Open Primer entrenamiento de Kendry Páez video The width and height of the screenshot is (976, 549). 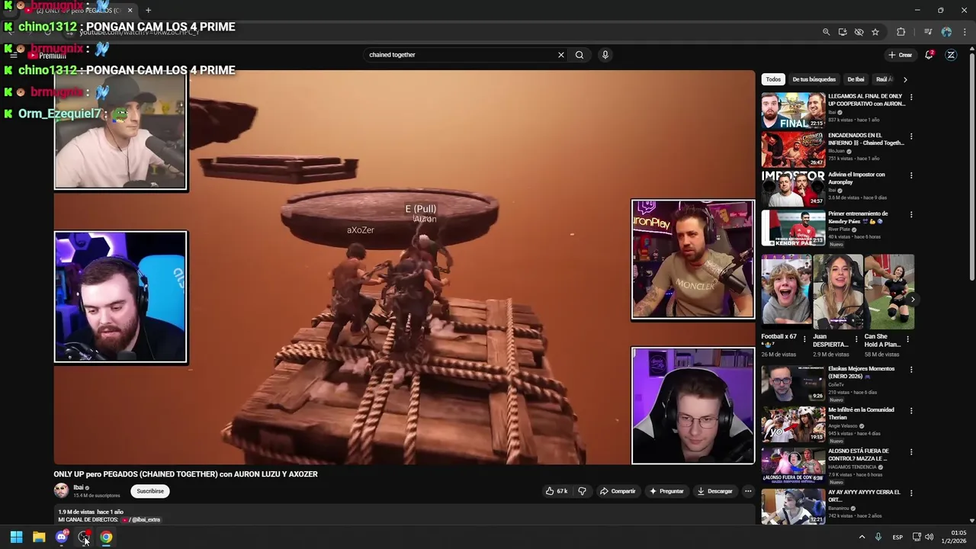(x=793, y=227)
